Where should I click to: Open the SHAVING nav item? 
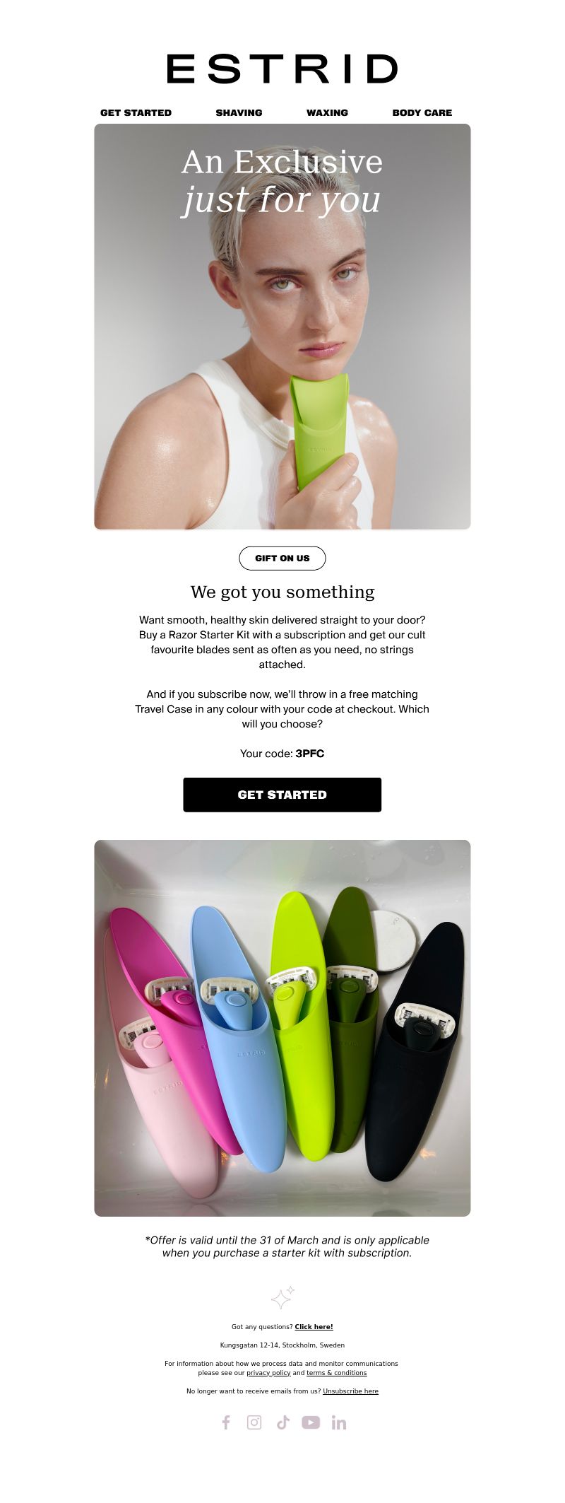(x=239, y=112)
